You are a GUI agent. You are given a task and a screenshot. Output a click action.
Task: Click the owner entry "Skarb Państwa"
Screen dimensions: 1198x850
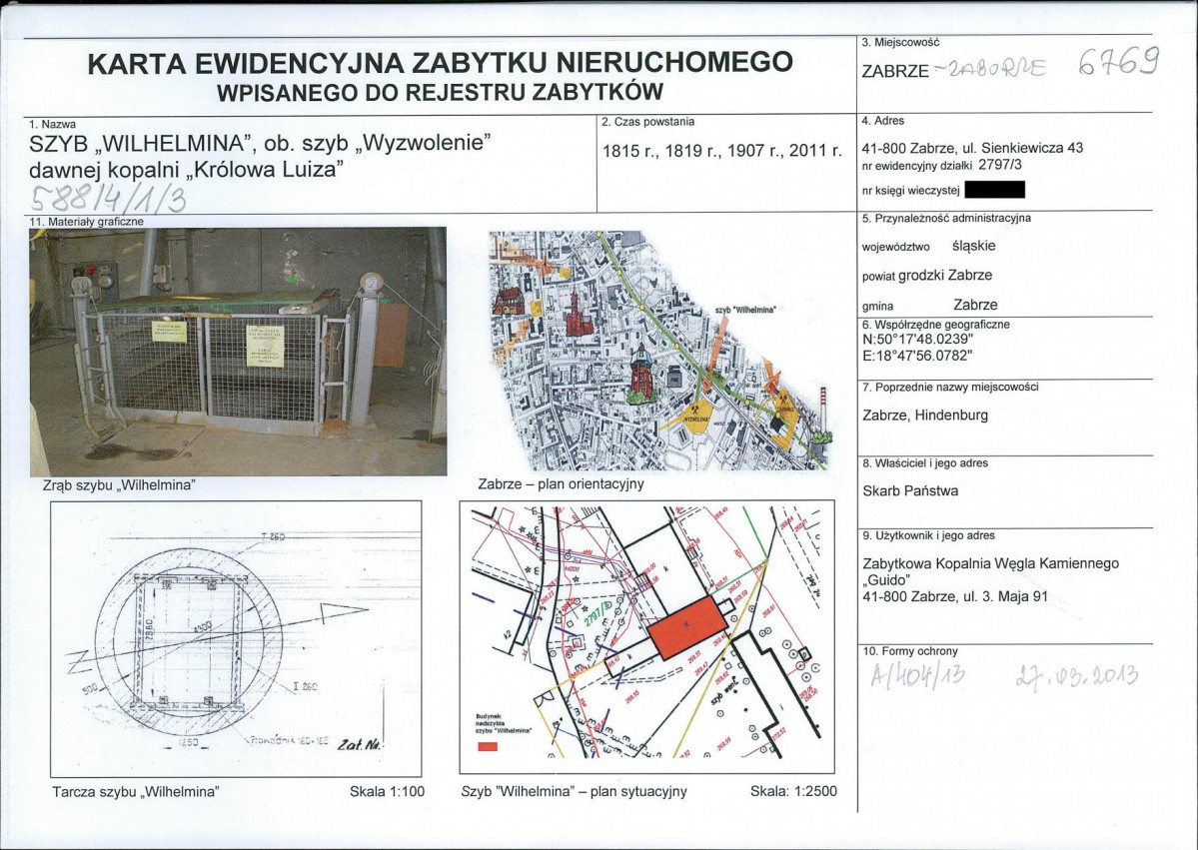909,490
